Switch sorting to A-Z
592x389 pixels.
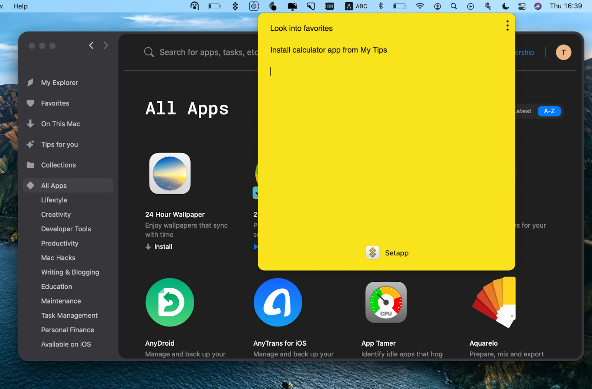[x=549, y=111]
